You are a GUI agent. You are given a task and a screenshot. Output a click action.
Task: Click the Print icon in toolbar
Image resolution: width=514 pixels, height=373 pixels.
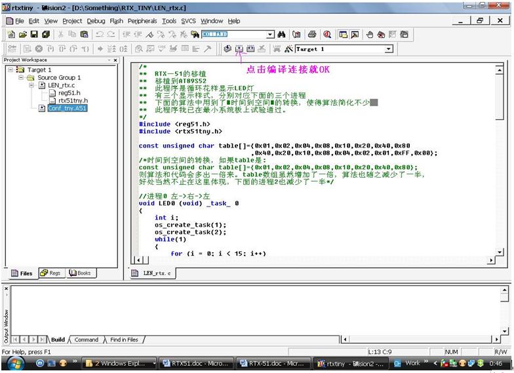click(x=312, y=34)
